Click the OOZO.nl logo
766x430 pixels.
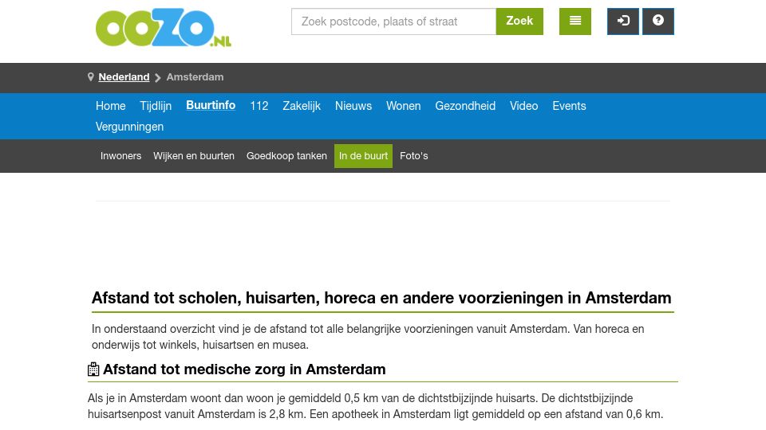click(163, 27)
